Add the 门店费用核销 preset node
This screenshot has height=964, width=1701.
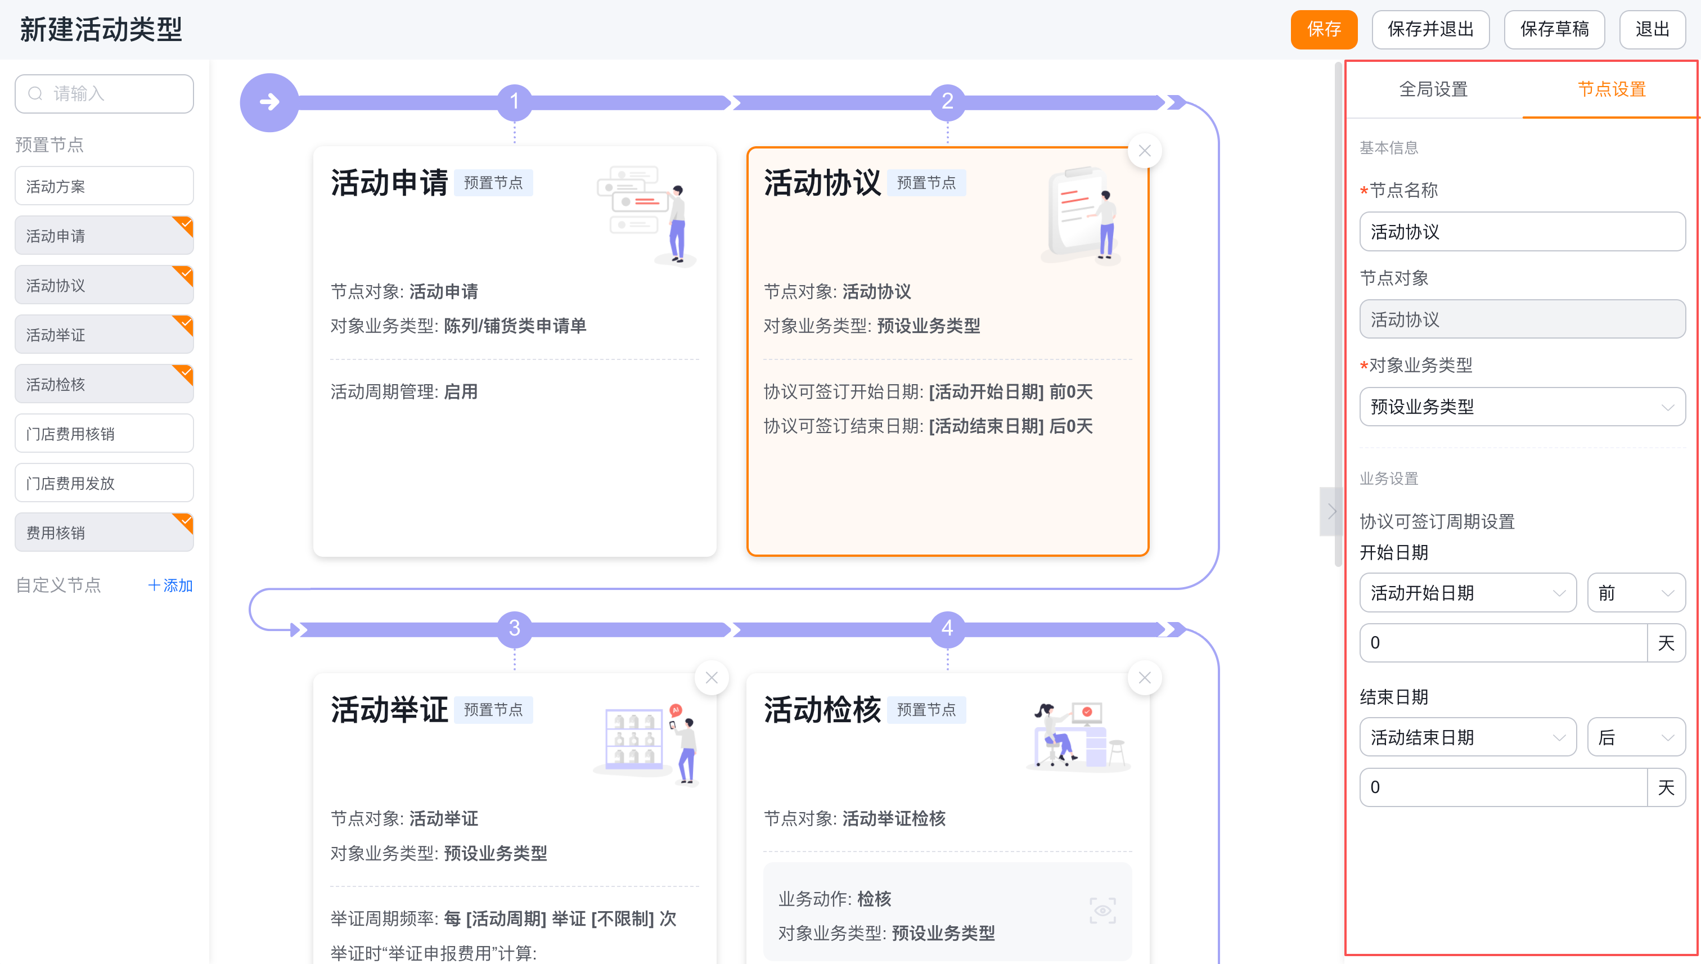coord(105,434)
